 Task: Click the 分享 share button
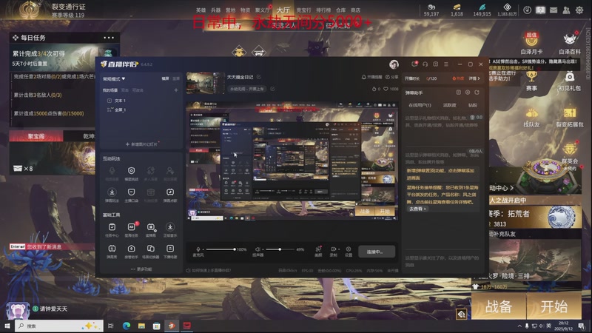pyautogui.click(x=392, y=77)
